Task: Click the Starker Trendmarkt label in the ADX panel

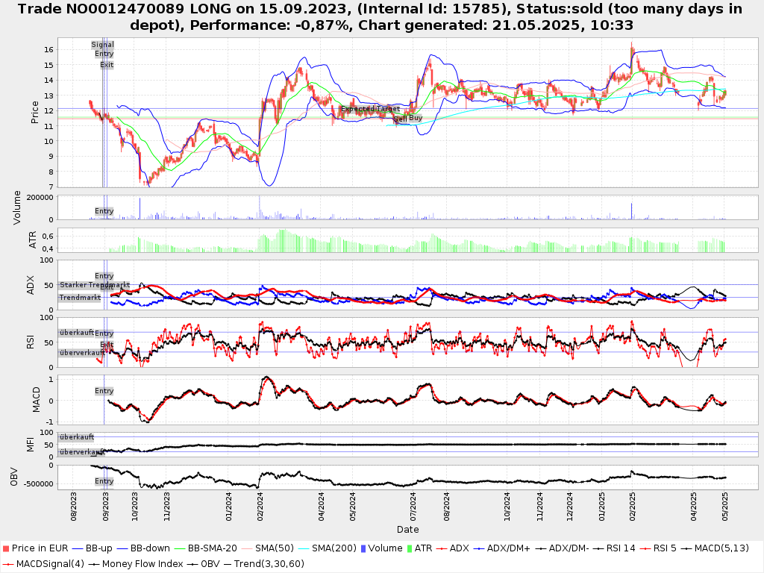Action: [95, 285]
